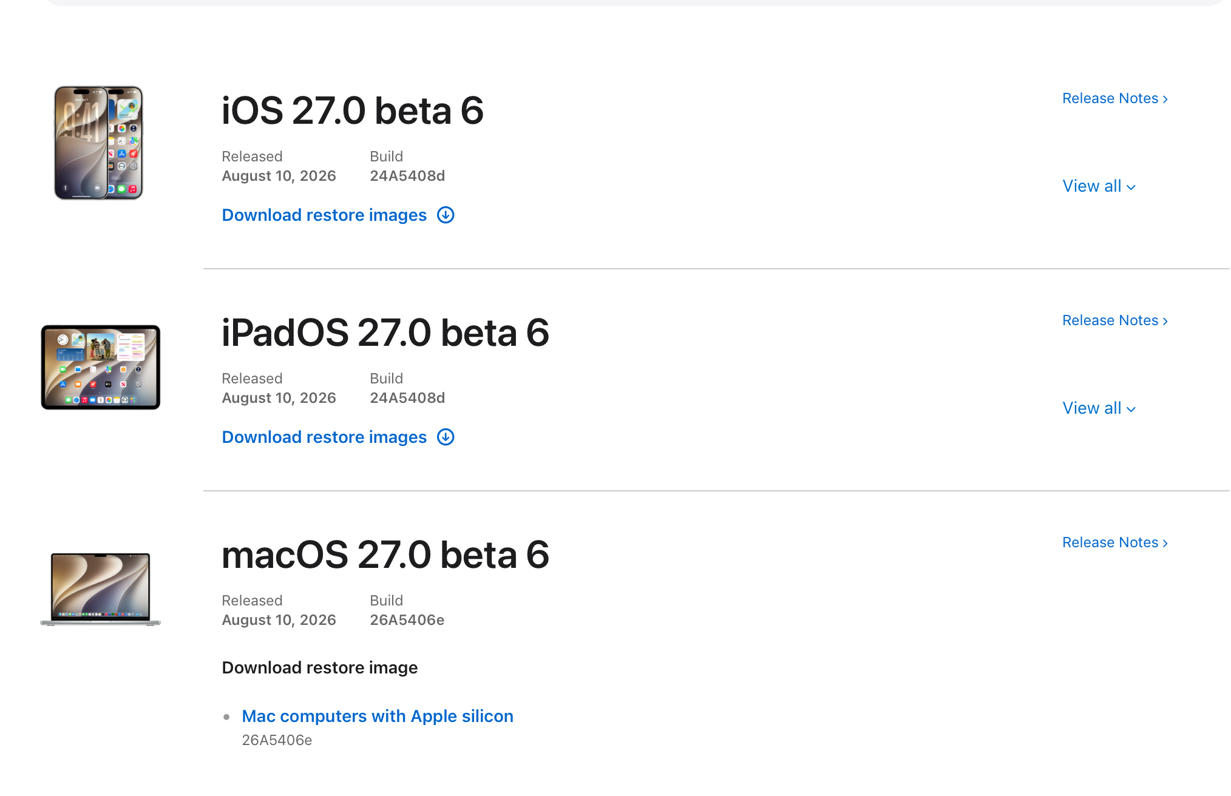This screenshot has width=1231, height=796.
Task: Select 26A5406e under Mac computers with Apple silicon
Action: (277, 740)
